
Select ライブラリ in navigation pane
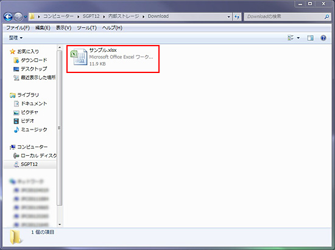28,95
